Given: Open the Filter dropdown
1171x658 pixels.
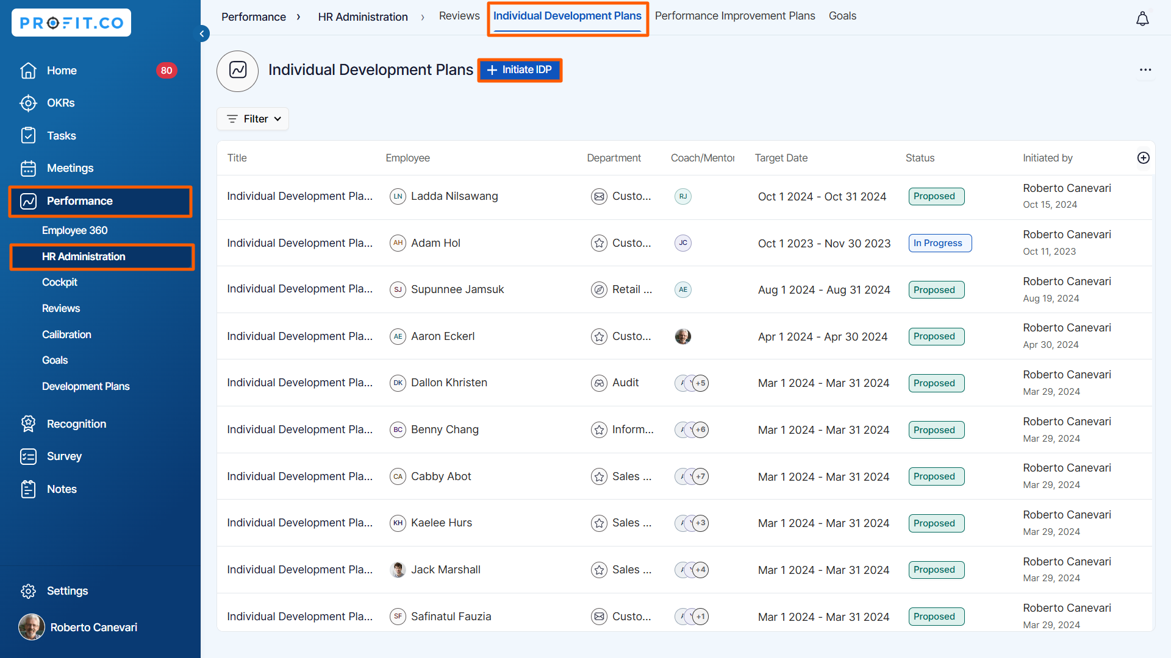Looking at the screenshot, I should tap(253, 119).
